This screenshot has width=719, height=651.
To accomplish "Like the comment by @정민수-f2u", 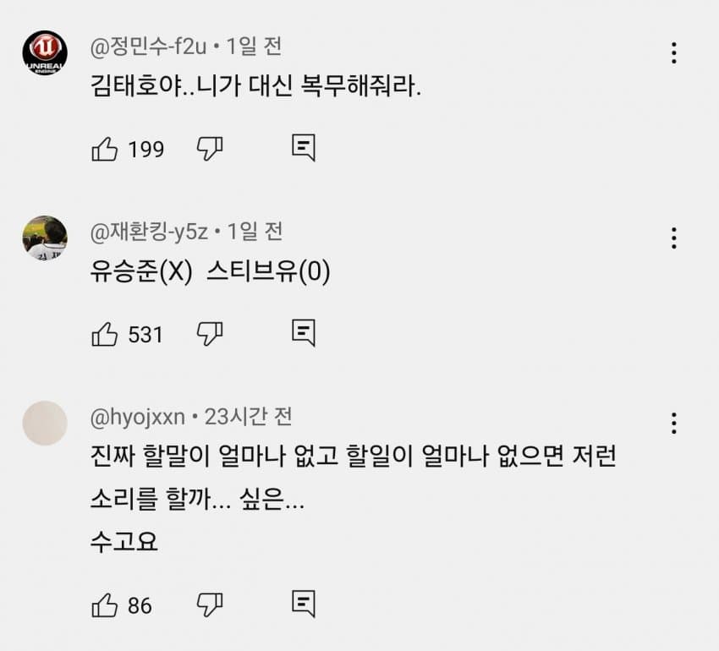I will (104, 150).
